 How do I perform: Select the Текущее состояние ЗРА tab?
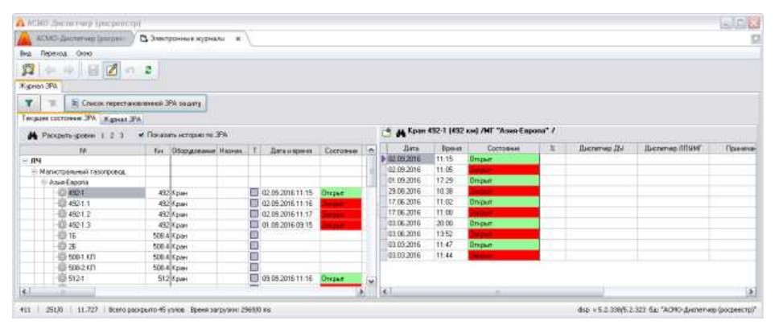tap(60, 119)
